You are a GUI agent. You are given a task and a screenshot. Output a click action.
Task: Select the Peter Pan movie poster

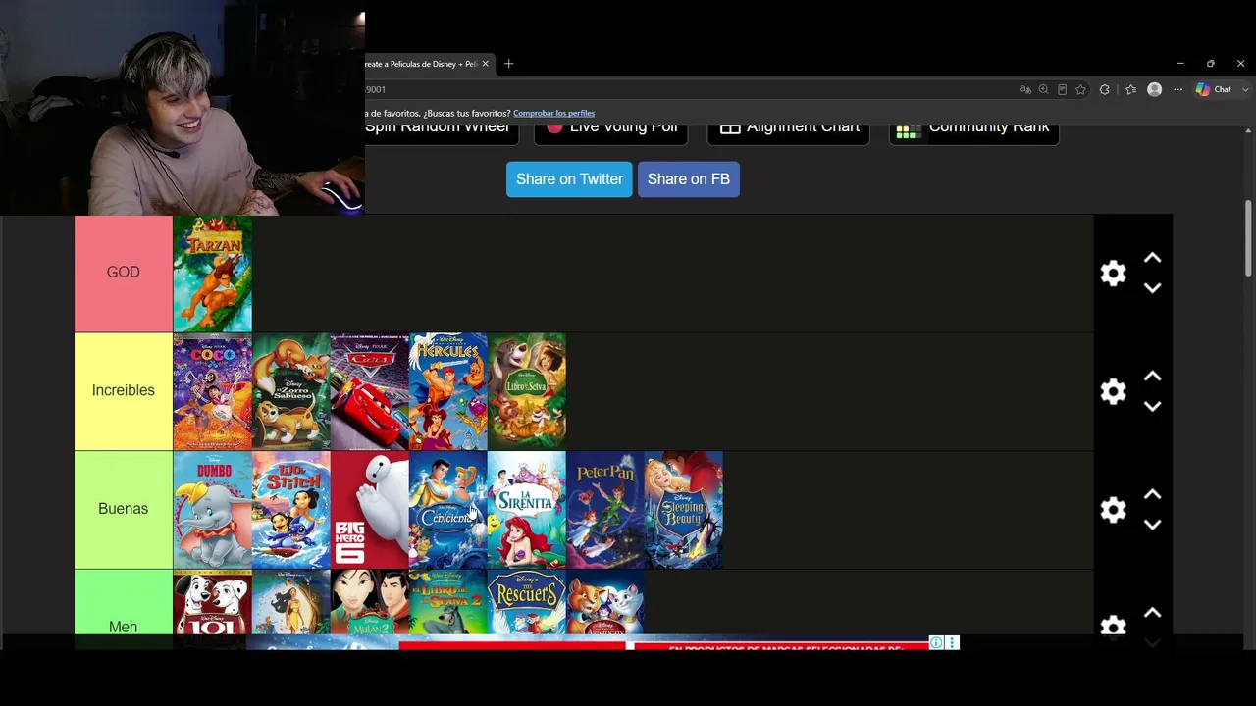605,510
